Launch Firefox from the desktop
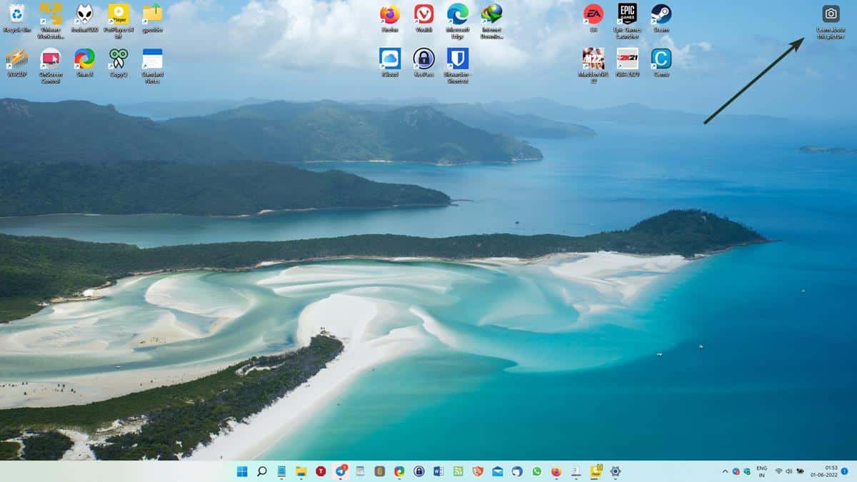The height and width of the screenshot is (482, 857). (390, 19)
